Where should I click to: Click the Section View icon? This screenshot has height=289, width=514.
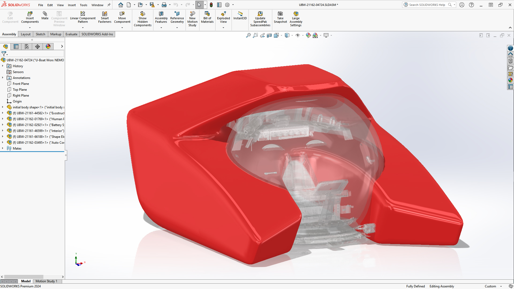coord(269,35)
